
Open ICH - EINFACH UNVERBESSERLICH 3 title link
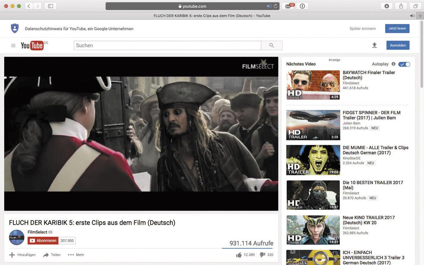pyautogui.click(x=373, y=258)
